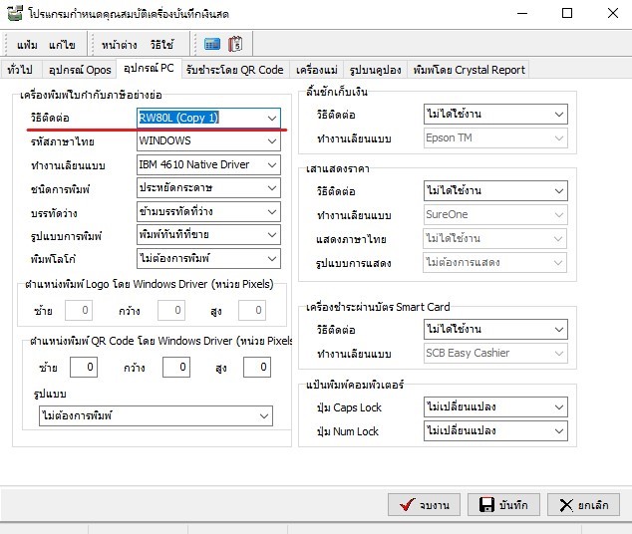
Task: Open the วิธีใช้ help menu
Action: [x=161, y=45]
